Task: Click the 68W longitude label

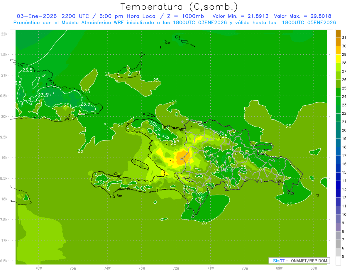Action: click(x=314, y=268)
